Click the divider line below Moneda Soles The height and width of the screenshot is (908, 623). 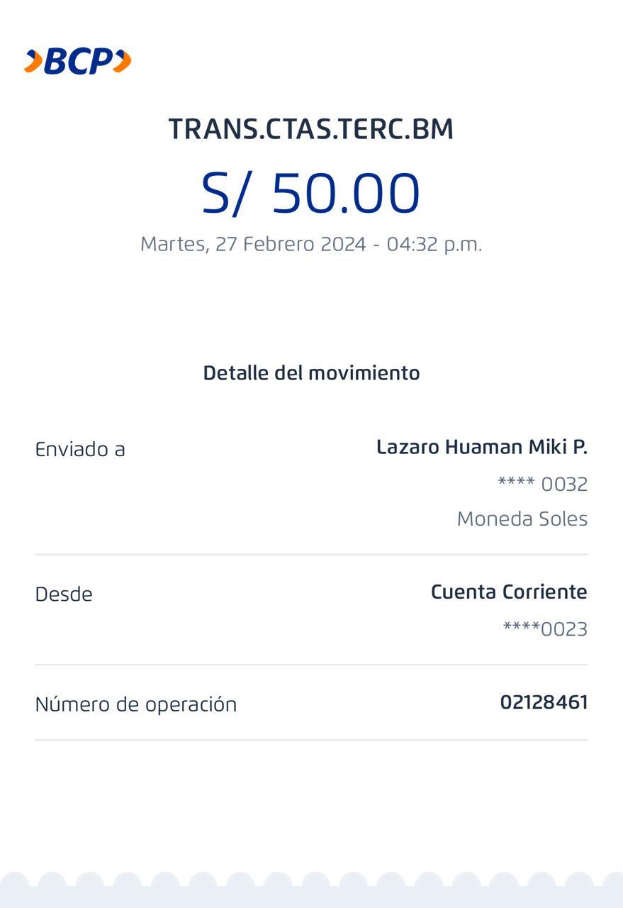[x=311, y=555]
